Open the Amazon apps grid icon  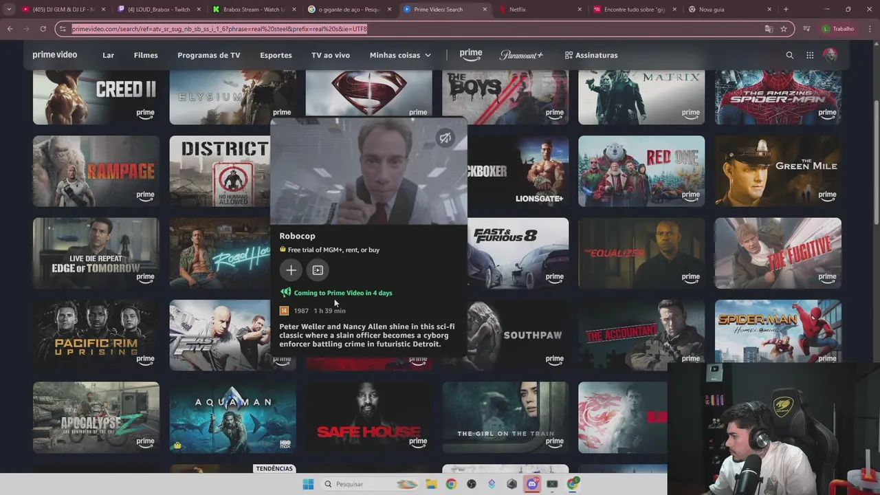point(810,55)
